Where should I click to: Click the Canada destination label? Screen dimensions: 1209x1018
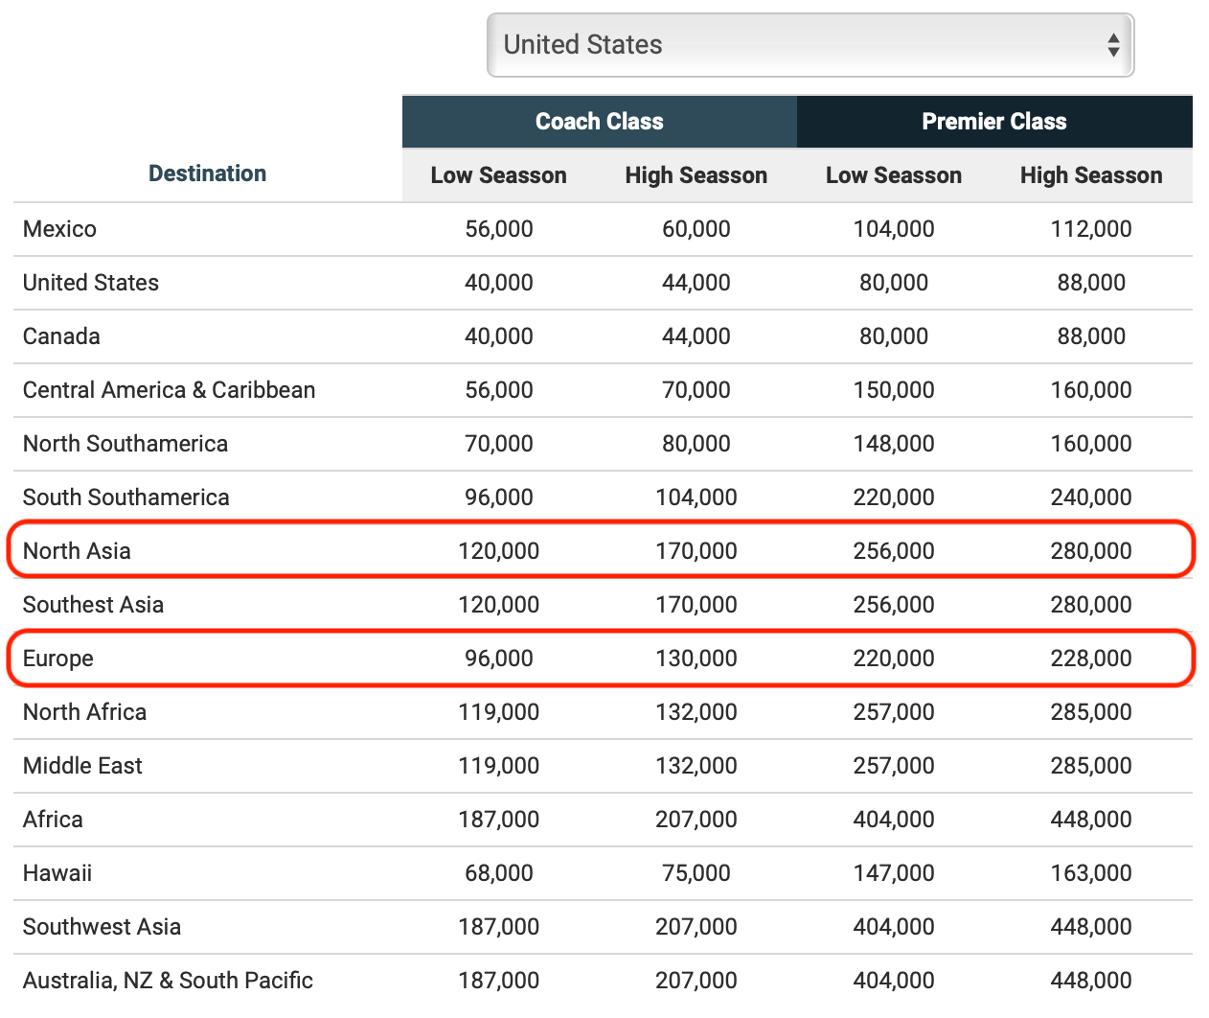pos(61,336)
